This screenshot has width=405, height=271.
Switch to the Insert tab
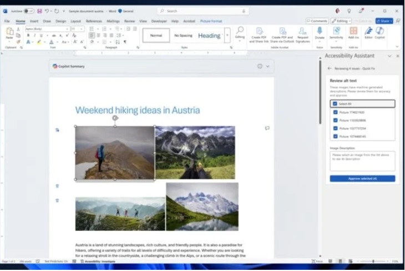click(34, 21)
